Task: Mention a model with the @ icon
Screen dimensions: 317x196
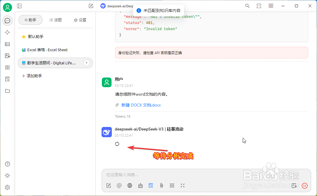Action: [x=119, y=185]
